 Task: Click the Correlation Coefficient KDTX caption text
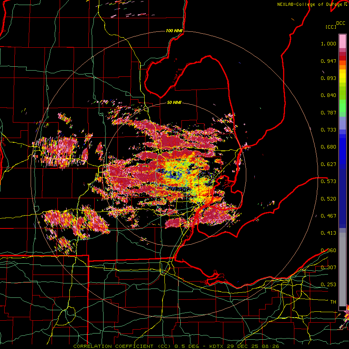click(176, 346)
